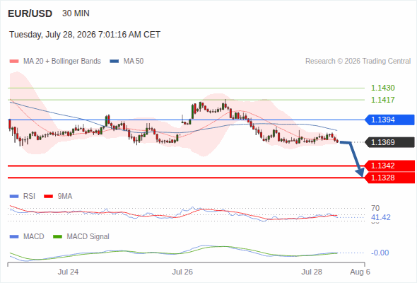417x283 pixels.
Task: Select the 1.1394 blue pivot label
Action: point(389,120)
